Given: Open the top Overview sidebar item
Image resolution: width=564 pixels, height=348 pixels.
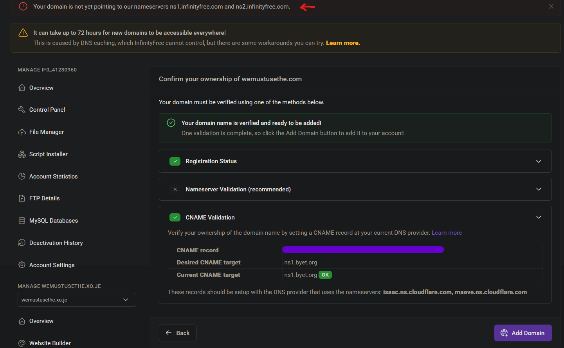Looking at the screenshot, I should (x=41, y=88).
